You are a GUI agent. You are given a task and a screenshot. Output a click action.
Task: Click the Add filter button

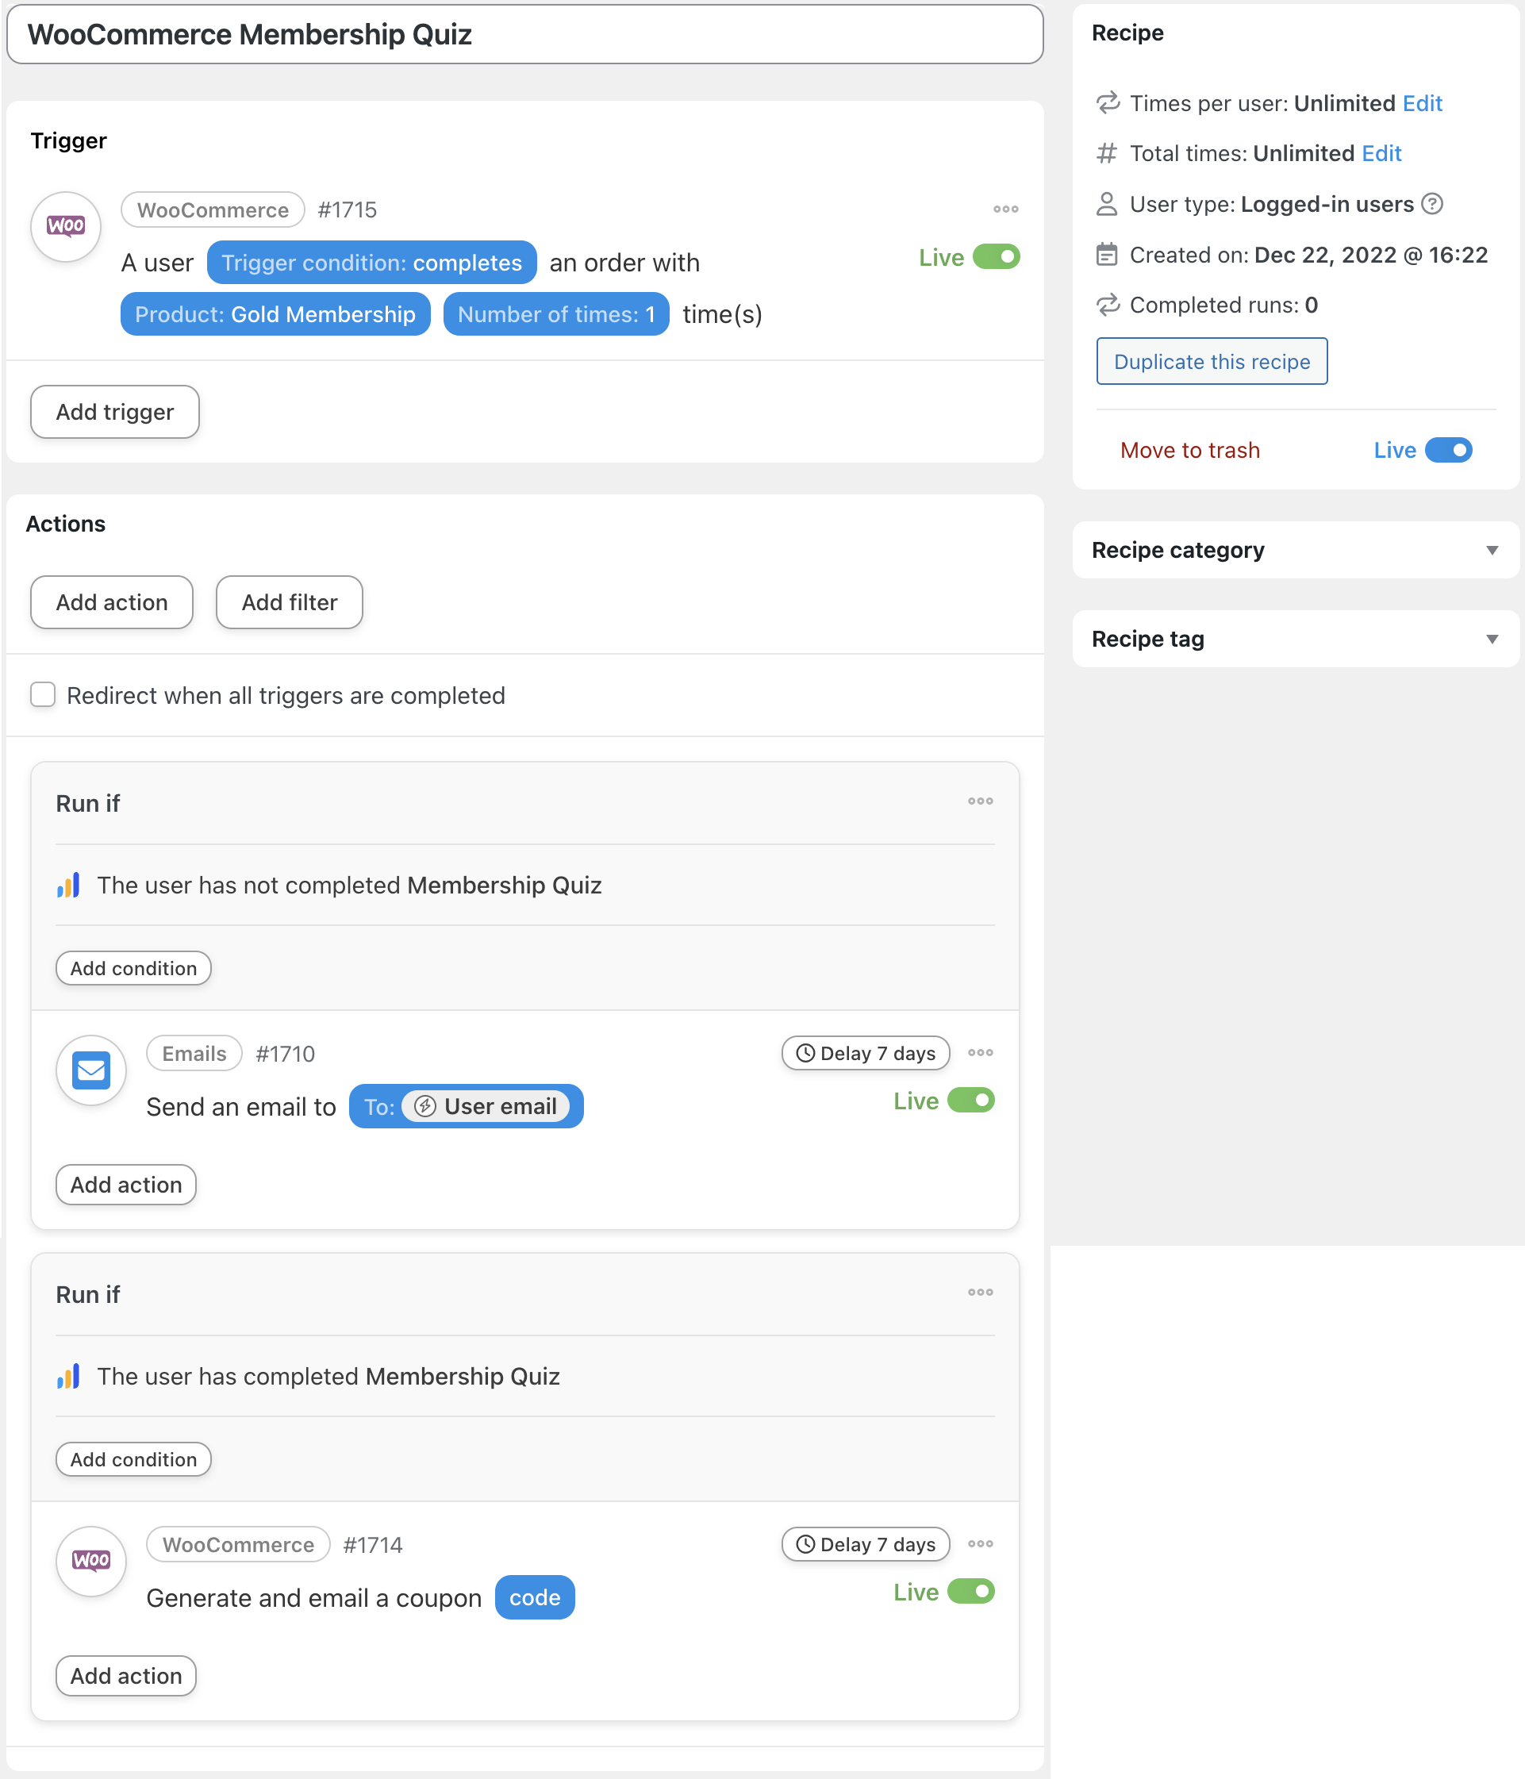(x=290, y=603)
